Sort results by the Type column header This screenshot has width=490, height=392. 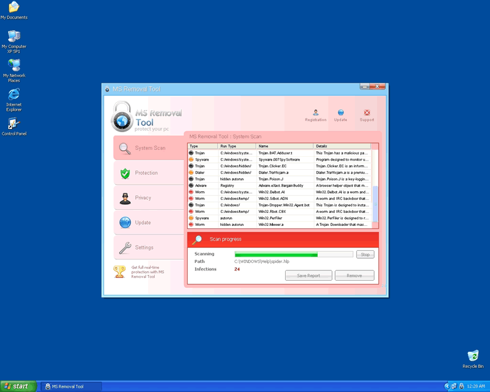coord(202,146)
